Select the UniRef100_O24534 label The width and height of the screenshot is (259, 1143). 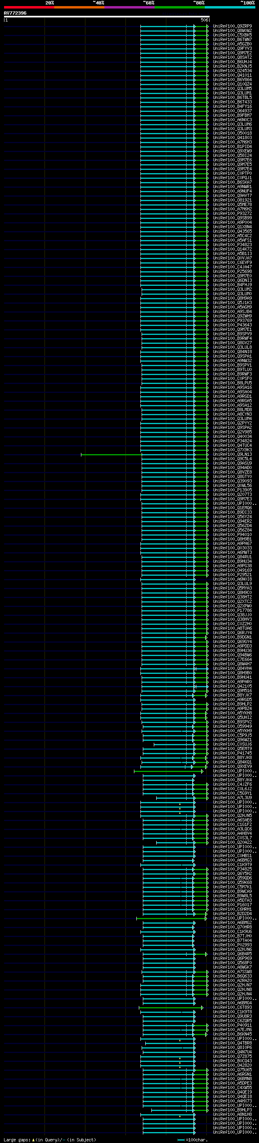232,71
